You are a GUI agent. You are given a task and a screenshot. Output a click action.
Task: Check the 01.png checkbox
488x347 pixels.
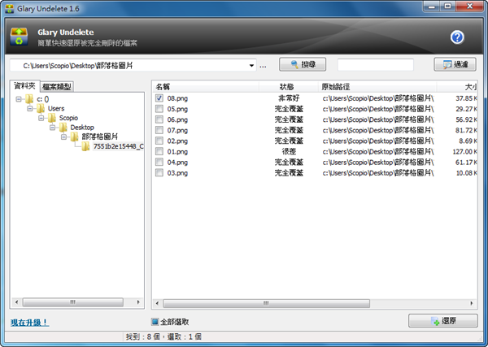click(x=159, y=151)
